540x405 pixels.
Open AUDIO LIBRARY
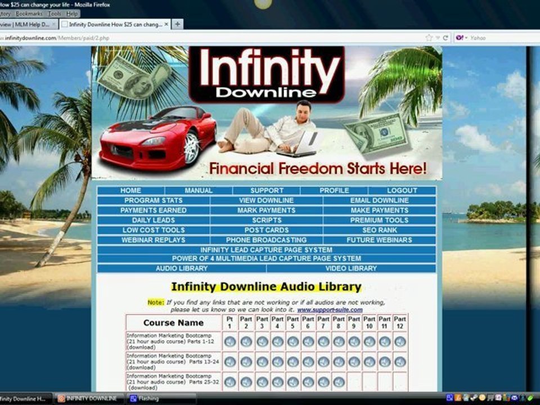click(x=182, y=269)
